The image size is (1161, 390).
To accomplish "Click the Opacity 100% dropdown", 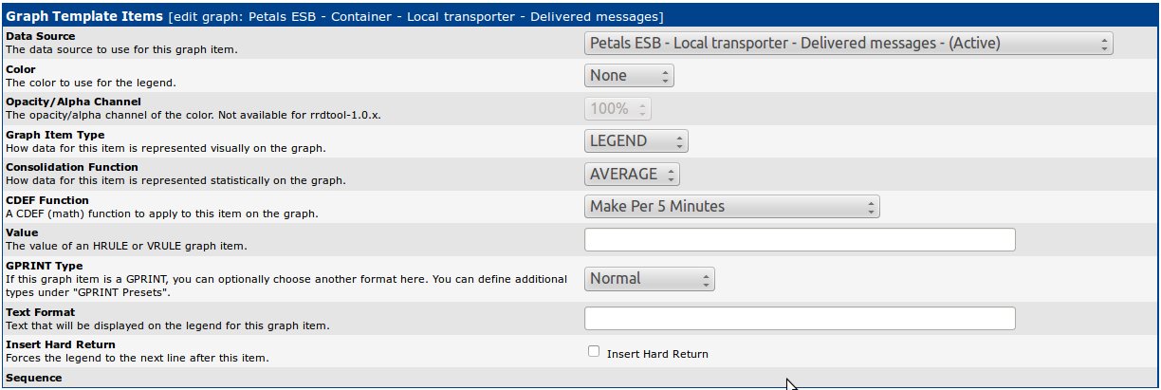I will click(x=617, y=108).
